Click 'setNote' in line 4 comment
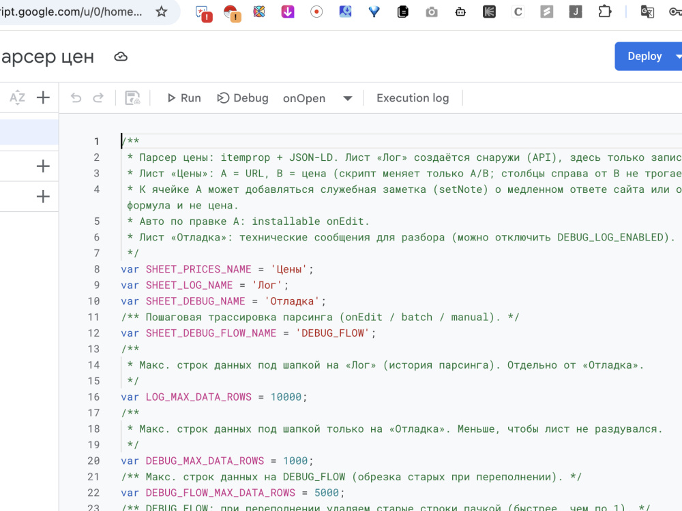Viewport: 682px width, 511px height. point(460,189)
